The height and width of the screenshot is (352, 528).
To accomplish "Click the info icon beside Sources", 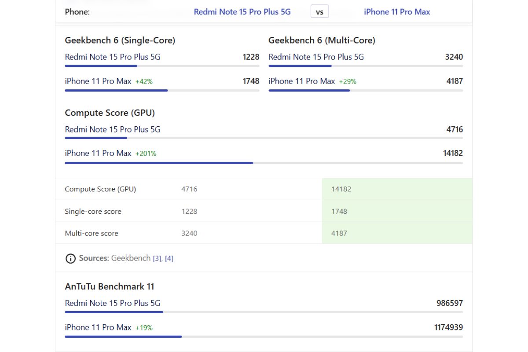I will point(70,259).
